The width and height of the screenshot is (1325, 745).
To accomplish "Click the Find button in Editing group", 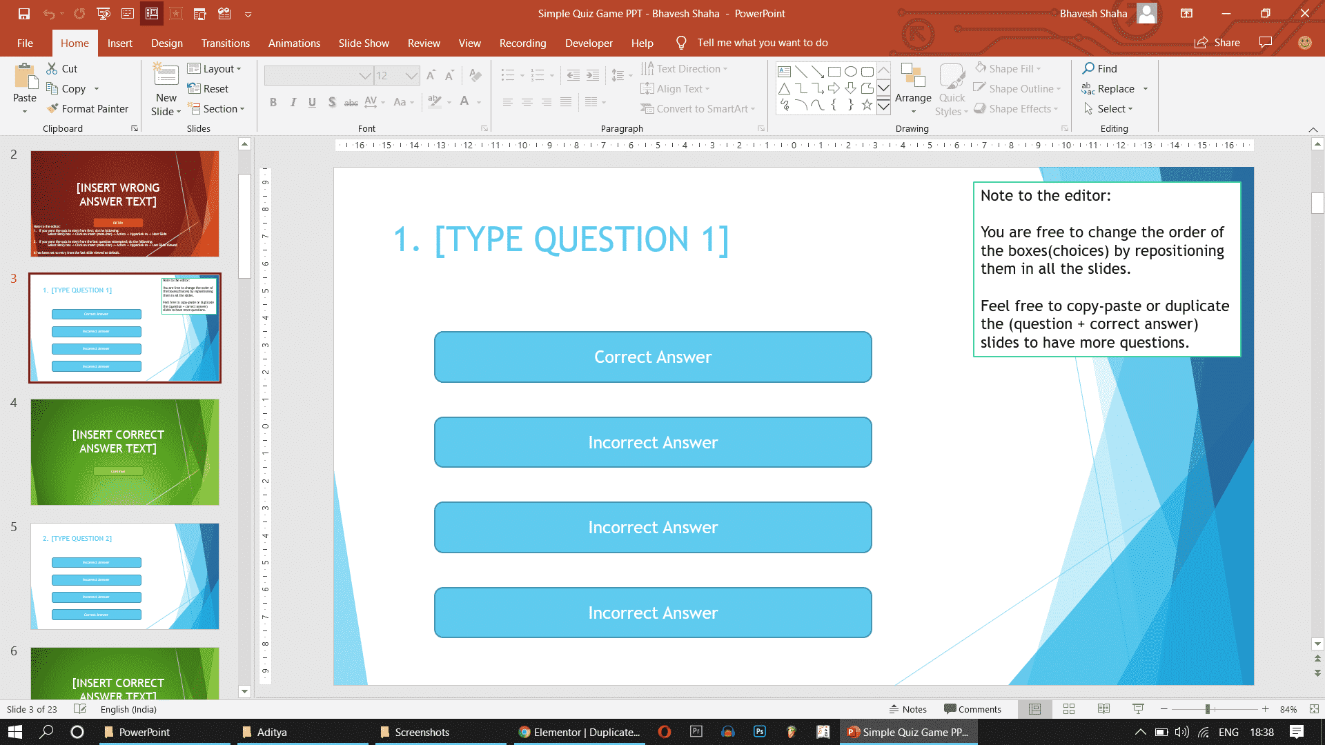I will pos(1099,68).
